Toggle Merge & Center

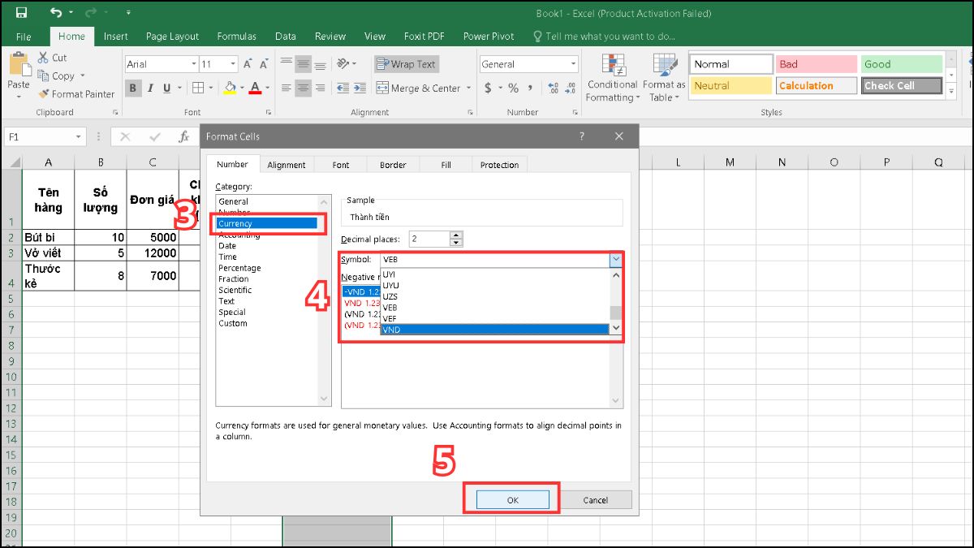click(417, 88)
